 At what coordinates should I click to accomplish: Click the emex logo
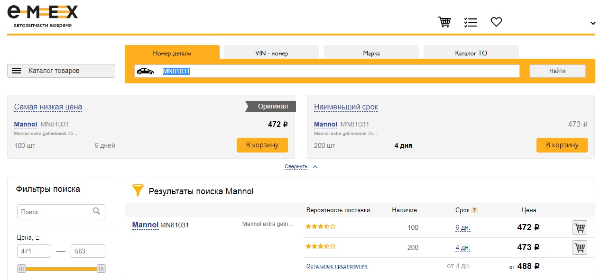(43, 16)
